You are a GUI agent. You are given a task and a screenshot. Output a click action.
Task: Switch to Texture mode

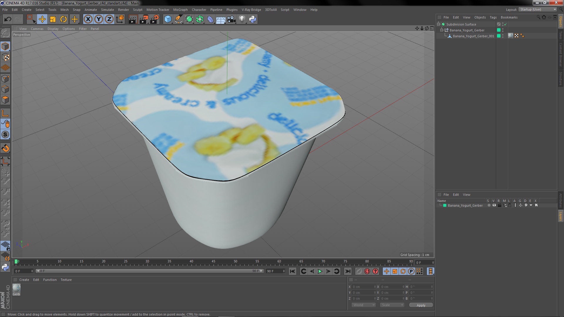coord(5,57)
